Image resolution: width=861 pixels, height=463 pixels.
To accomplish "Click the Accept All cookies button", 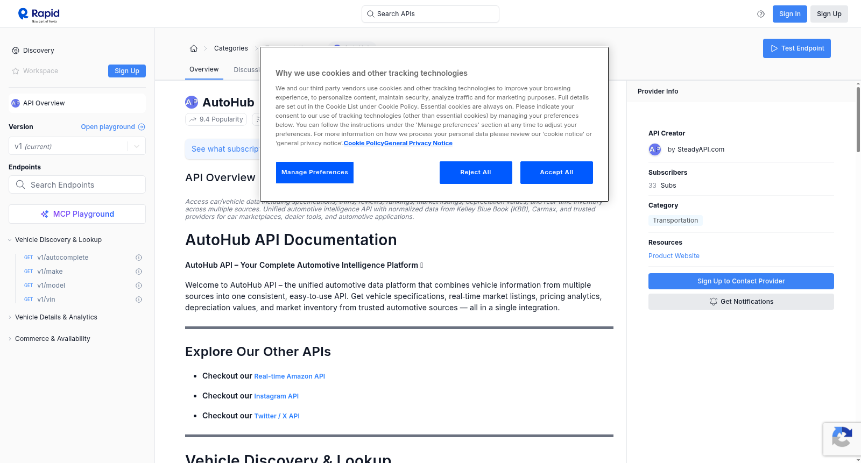I will (x=556, y=173).
